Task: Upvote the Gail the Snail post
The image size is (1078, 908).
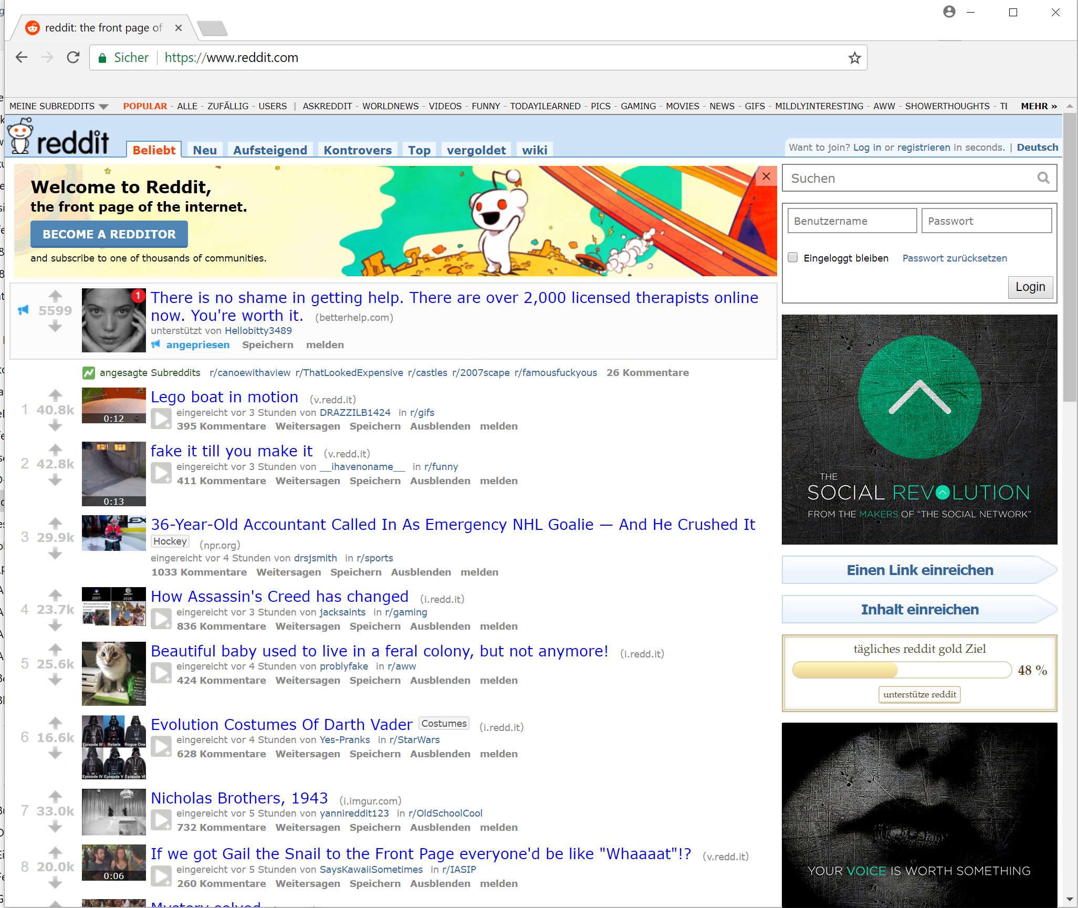Action: [55, 852]
